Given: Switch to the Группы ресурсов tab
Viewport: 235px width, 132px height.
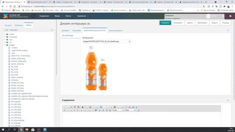Looking at the screenshot, I should tap(116, 30).
